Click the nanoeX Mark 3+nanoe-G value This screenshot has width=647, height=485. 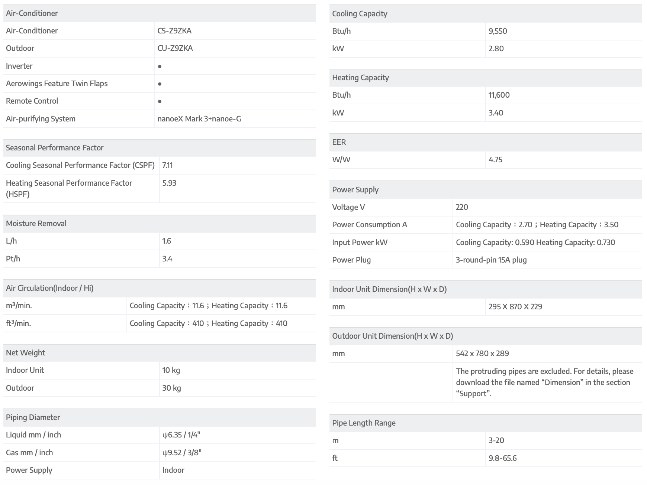pos(199,119)
